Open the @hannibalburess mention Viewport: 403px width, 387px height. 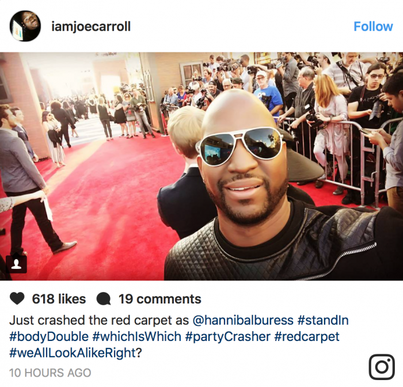click(243, 320)
